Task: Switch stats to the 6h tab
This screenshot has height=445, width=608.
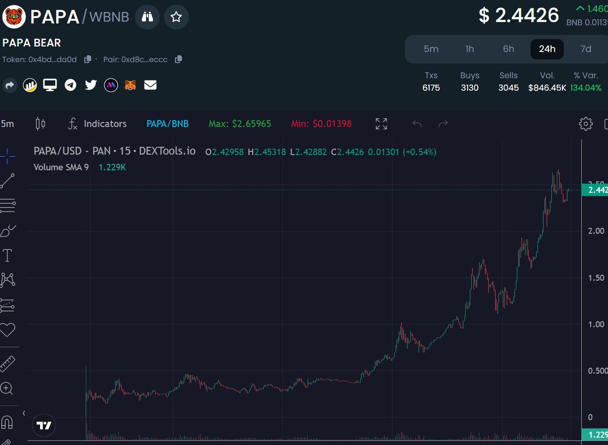Action: tap(508, 49)
